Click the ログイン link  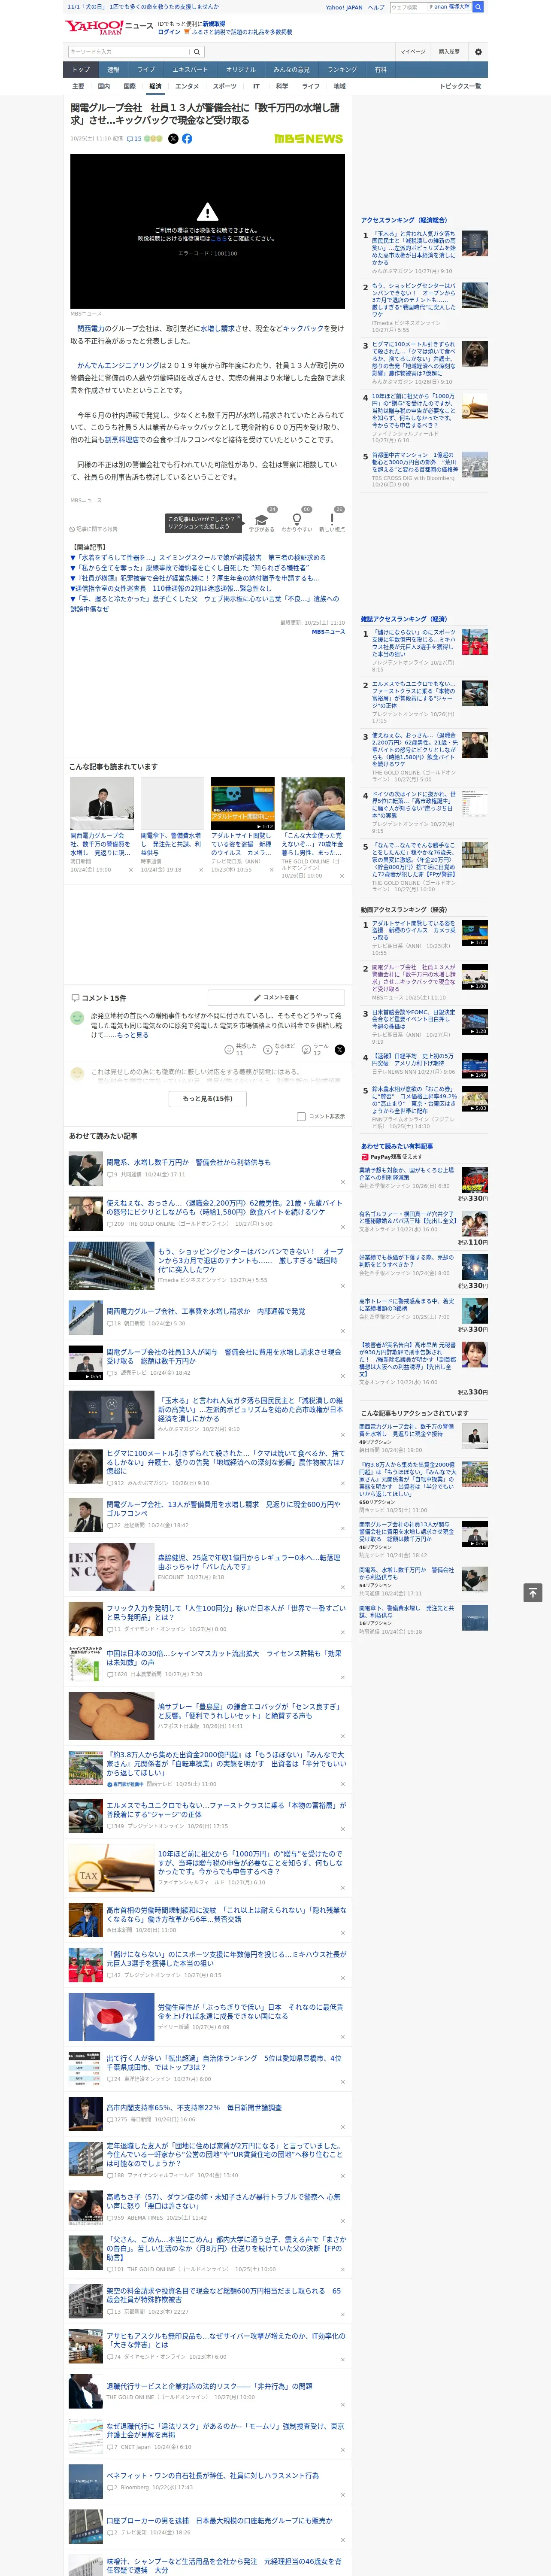pyautogui.click(x=169, y=32)
